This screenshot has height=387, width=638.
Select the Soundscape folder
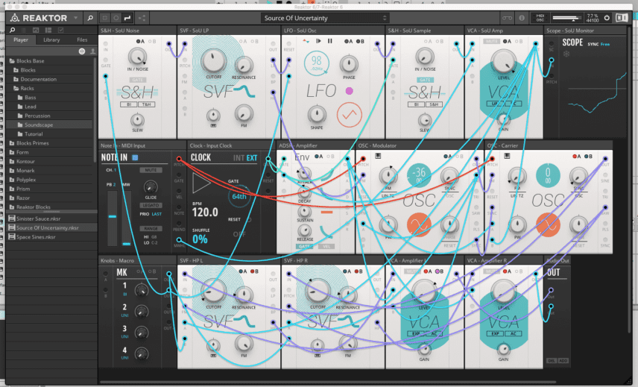(49, 125)
